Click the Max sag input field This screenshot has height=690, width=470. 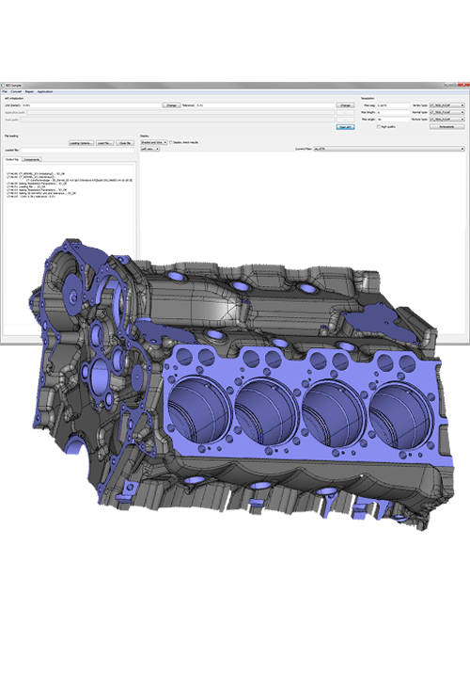tap(393, 105)
